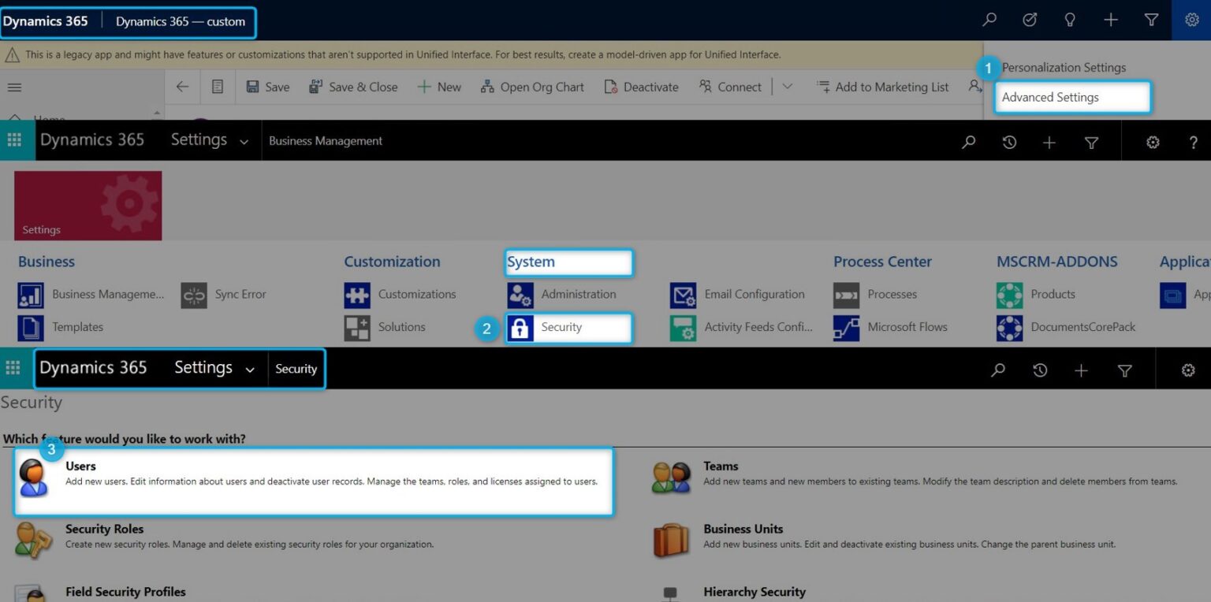Select the Administration icon under System

point(520,295)
